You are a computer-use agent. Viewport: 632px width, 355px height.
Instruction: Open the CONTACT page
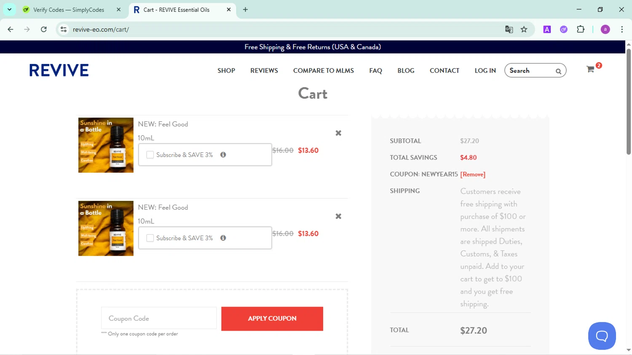click(x=445, y=71)
